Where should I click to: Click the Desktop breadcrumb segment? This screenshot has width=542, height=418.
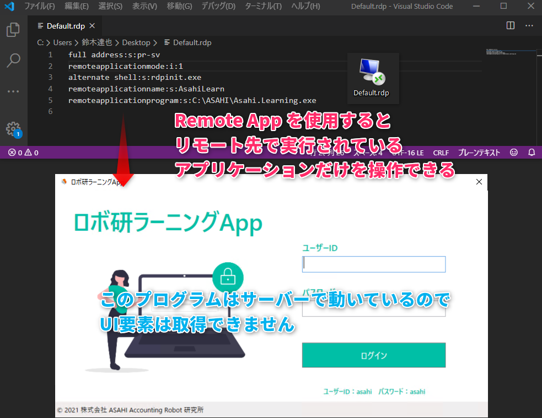pyautogui.click(x=136, y=43)
